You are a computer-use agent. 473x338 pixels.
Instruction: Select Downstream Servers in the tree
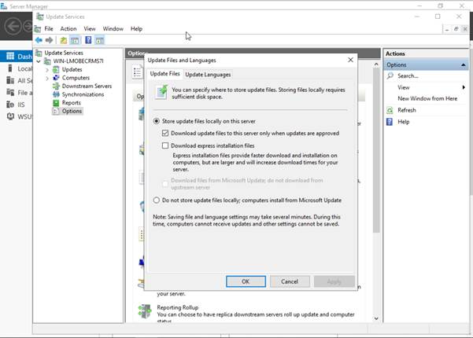click(x=87, y=86)
